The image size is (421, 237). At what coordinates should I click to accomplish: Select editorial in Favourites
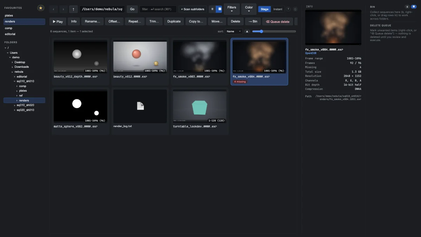coord(24,34)
